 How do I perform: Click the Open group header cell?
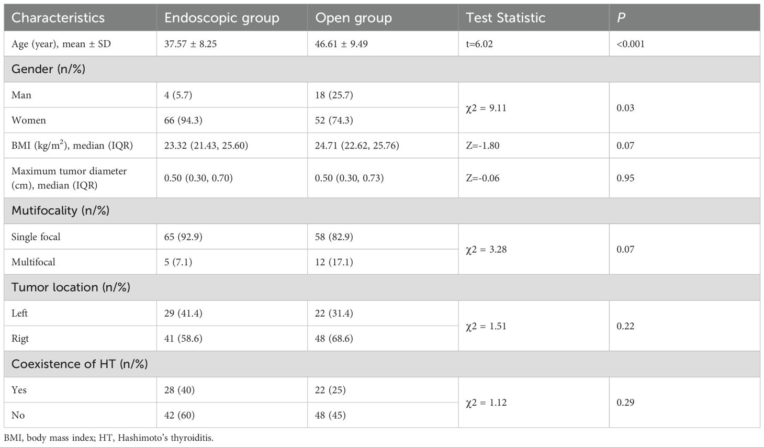click(x=383, y=17)
